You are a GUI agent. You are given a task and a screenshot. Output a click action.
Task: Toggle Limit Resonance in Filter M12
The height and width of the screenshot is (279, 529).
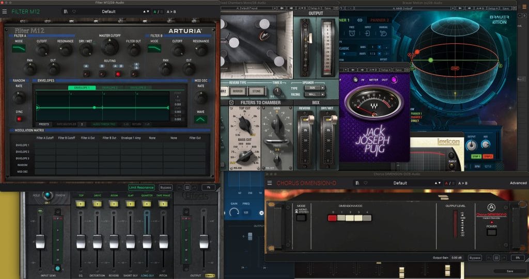[141, 187]
